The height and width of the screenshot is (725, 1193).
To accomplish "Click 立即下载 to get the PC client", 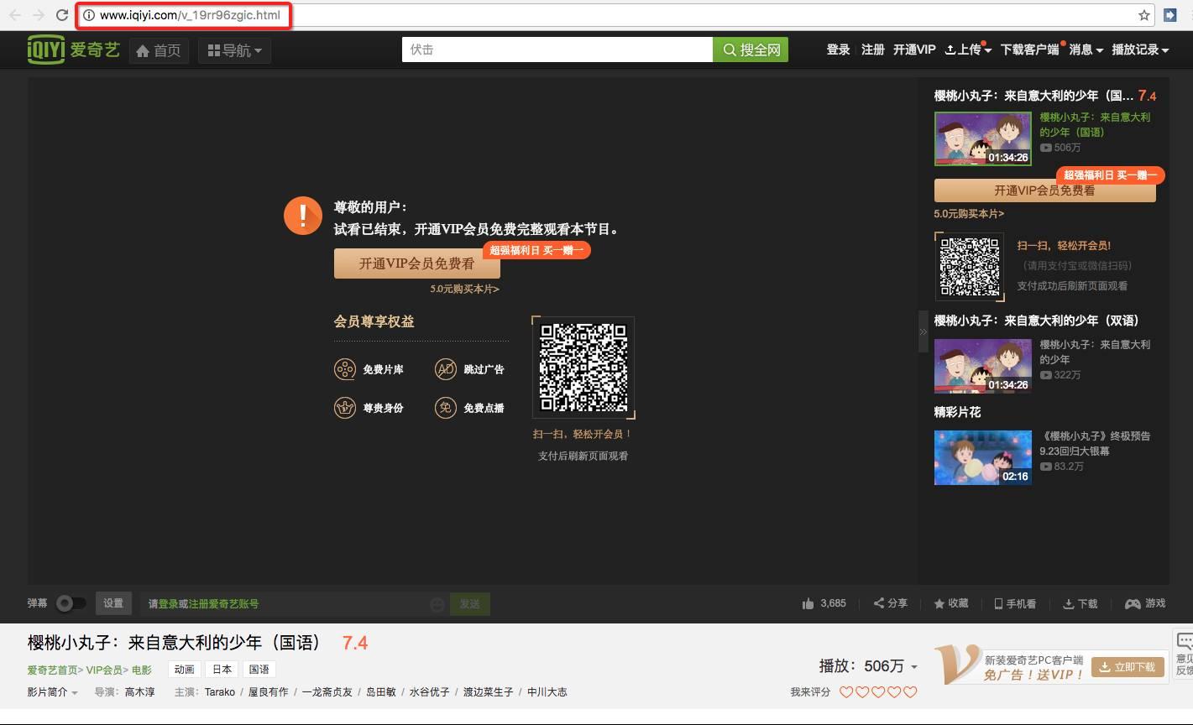I will pyautogui.click(x=1127, y=666).
